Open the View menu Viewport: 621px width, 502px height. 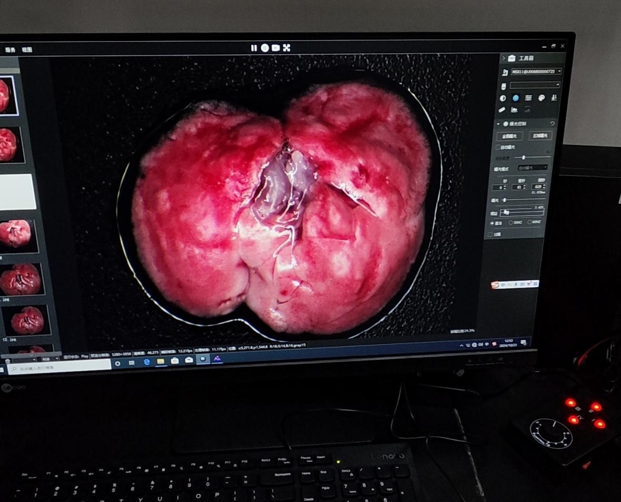27,50
